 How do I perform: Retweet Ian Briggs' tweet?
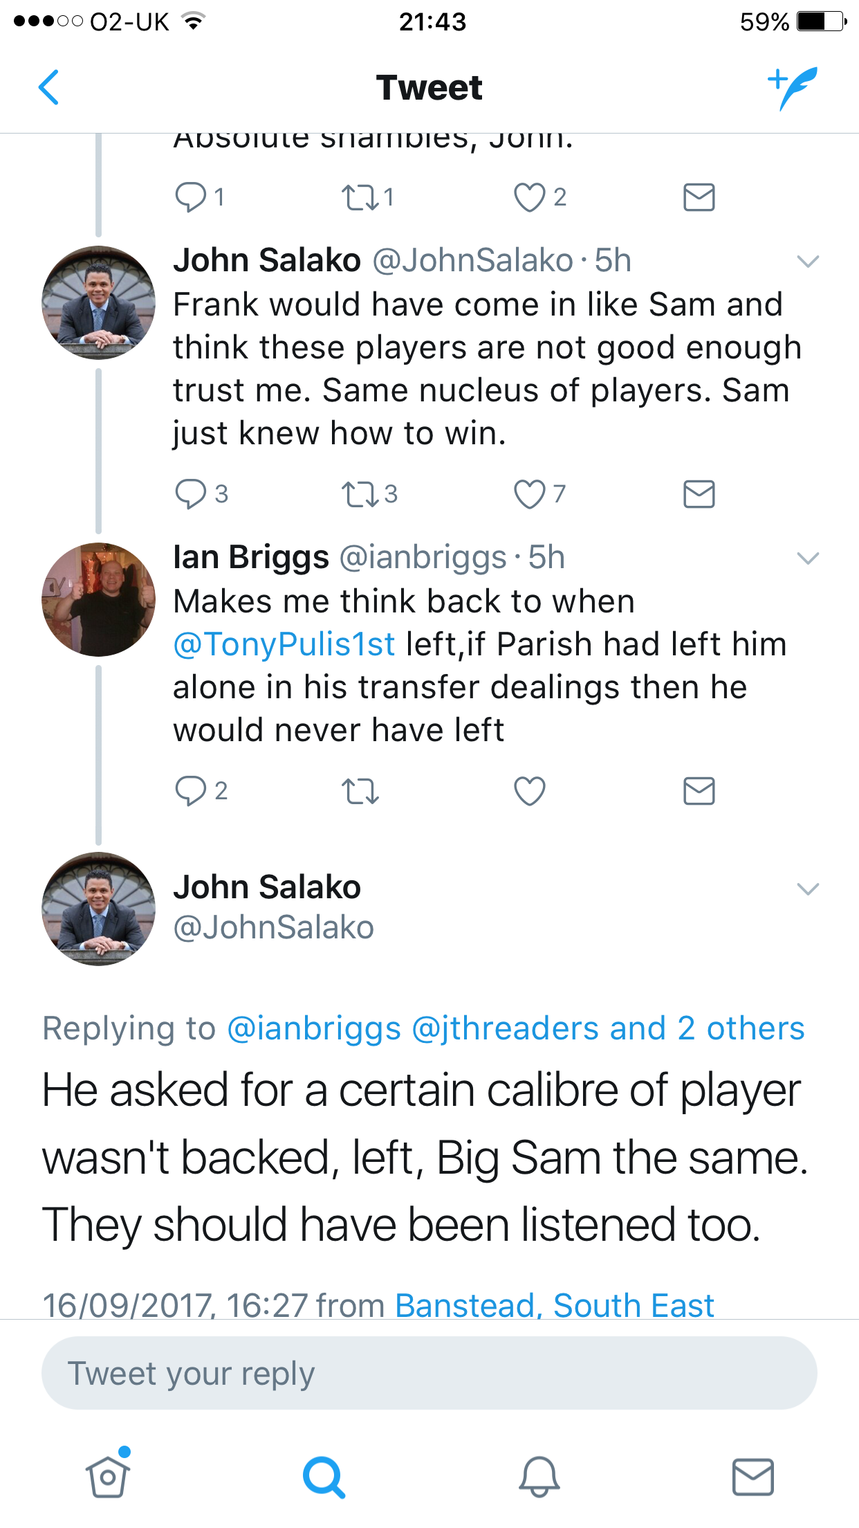tap(360, 791)
